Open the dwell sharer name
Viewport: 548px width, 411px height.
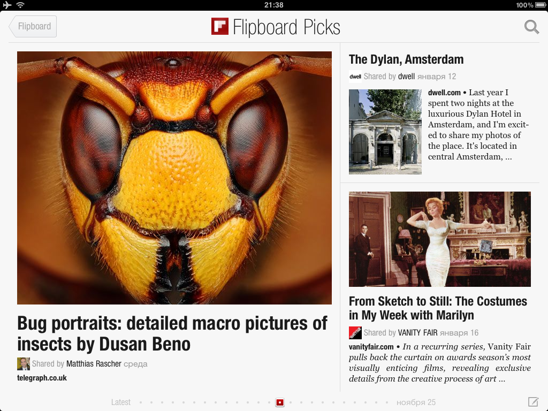407,77
